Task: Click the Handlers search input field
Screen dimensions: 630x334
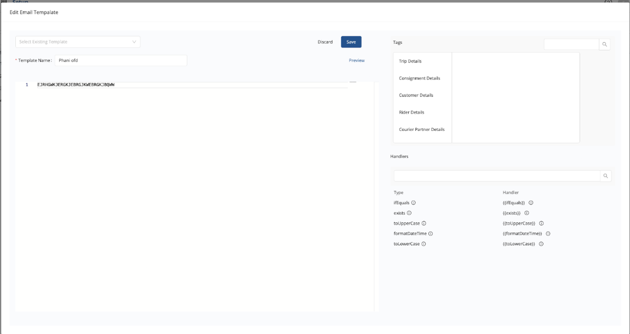Action: coord(497,176)
